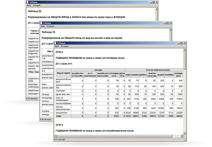Open Файл menu in front window
Image resolution: width=212 pixels, height=147 pixels.
[x=57, y=46]
